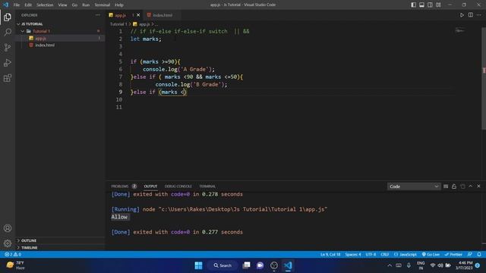Click CRLF end of line setting
The width and height of the screenshot is (486, 273).
(385, 255)
